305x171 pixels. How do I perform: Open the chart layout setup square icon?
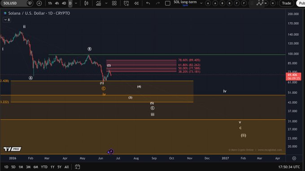167,3
